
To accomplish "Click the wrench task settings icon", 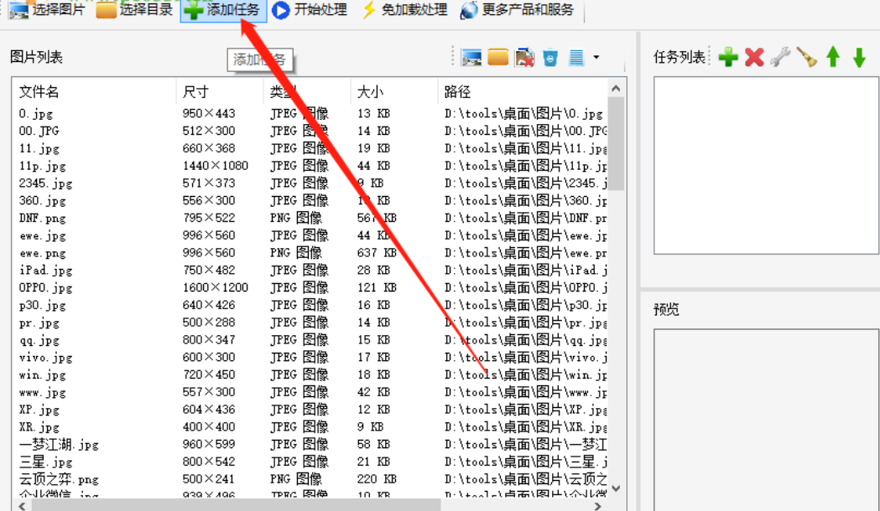I will pyautogui.click(x=780, y=57).
